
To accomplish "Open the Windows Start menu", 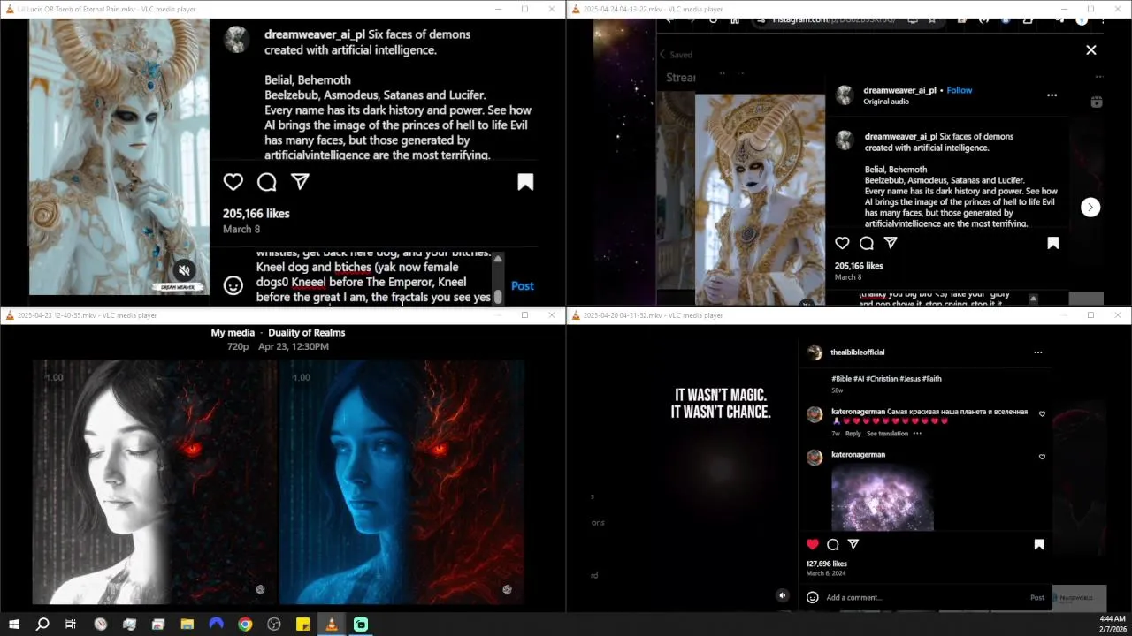I will point(14,625).
